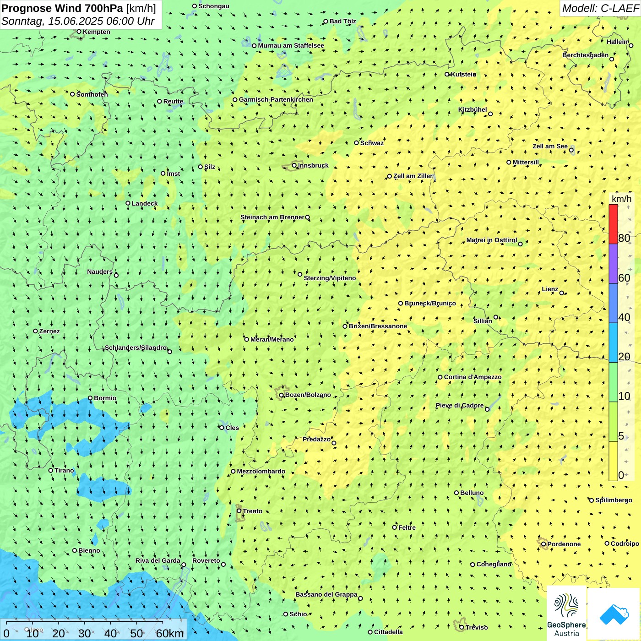The width and height of the screenshot is (641, 641).
Task: Click the 'Bassano del Grappa' label
Action: (326, 594)
